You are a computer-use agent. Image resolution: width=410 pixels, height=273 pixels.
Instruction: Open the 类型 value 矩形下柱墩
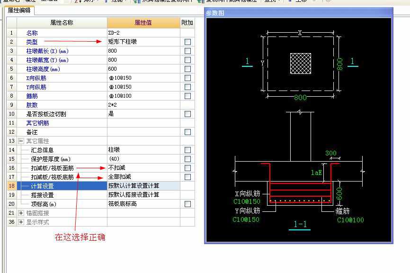point(143,42)
